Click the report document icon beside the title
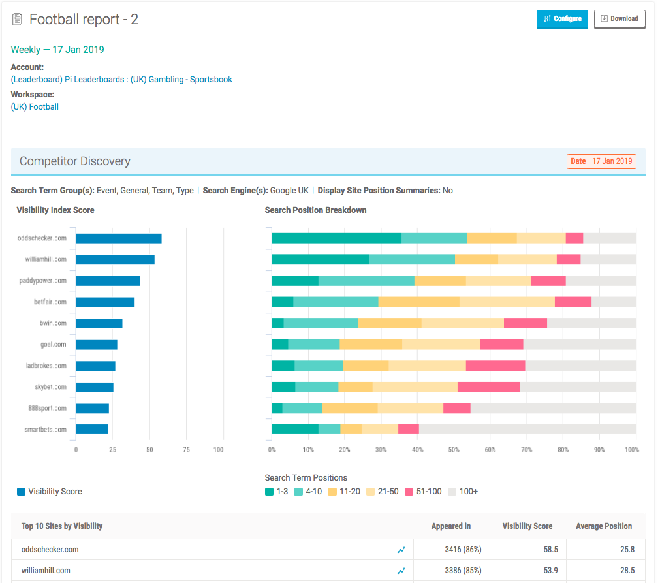Viewport: 660px width, 583px height. tap(17, 20)
